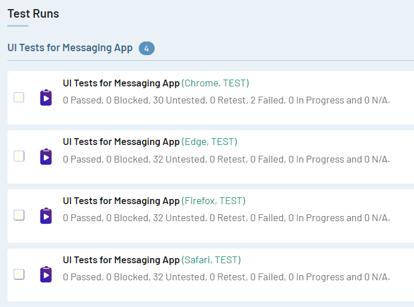Select the Safari test run checkbox
Screen dimensions: 414x307
click(x=19, y=274)
